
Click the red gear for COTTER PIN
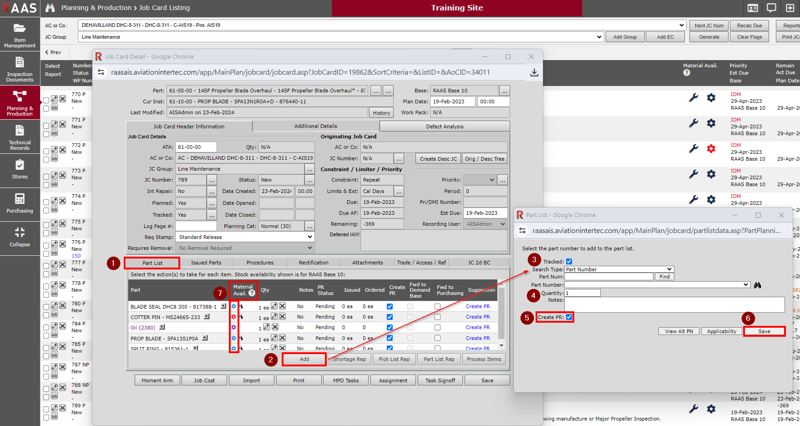tap(233, 317)
